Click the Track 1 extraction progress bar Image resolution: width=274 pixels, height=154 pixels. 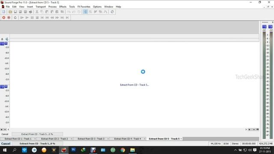click(37, 144)
